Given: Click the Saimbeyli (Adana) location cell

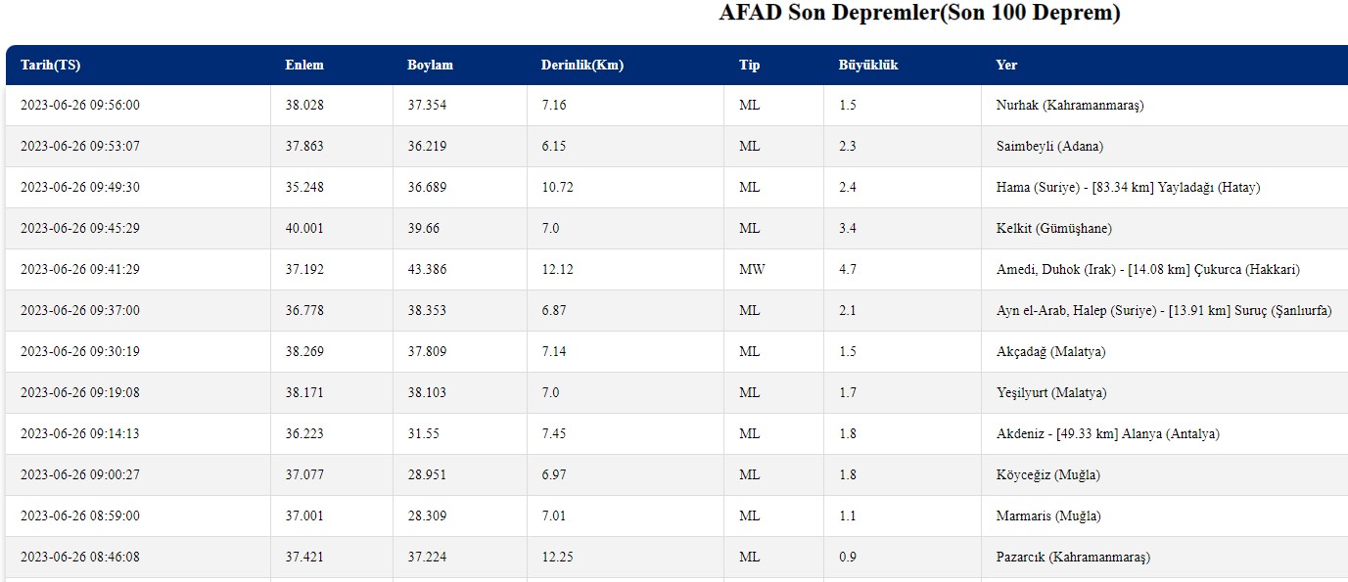Looking at the screenshot, I should 1048,147.
